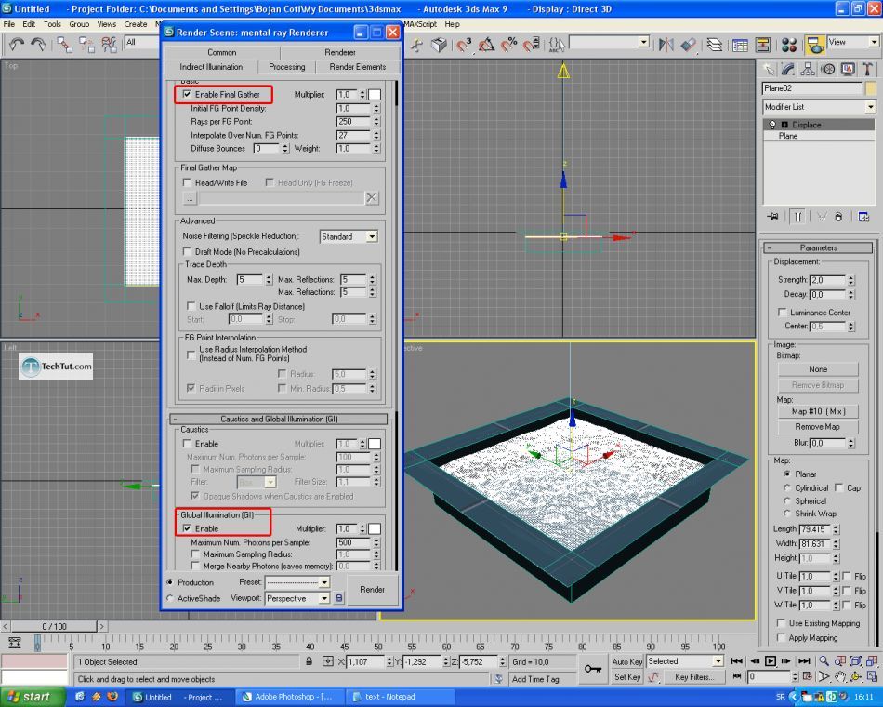Open the Key Filters dialog button
Image resolution: width=883 pixels, height=707 pixels.
tap(694, 677)
